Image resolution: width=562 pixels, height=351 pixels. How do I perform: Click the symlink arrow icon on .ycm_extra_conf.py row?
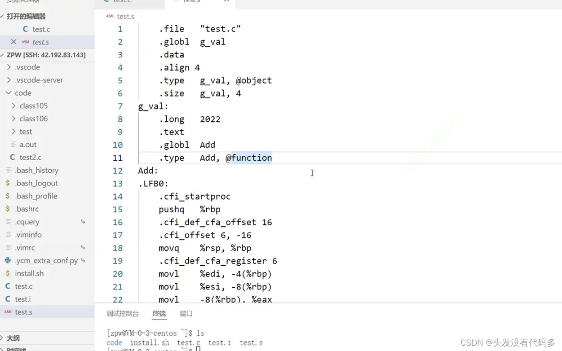coord(83,260)
